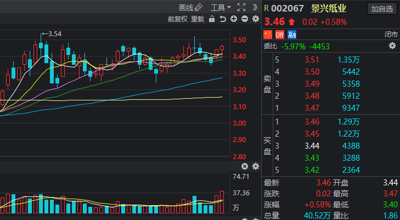
Task: Click the latest candlestick on chart
Action: point(222,49)
